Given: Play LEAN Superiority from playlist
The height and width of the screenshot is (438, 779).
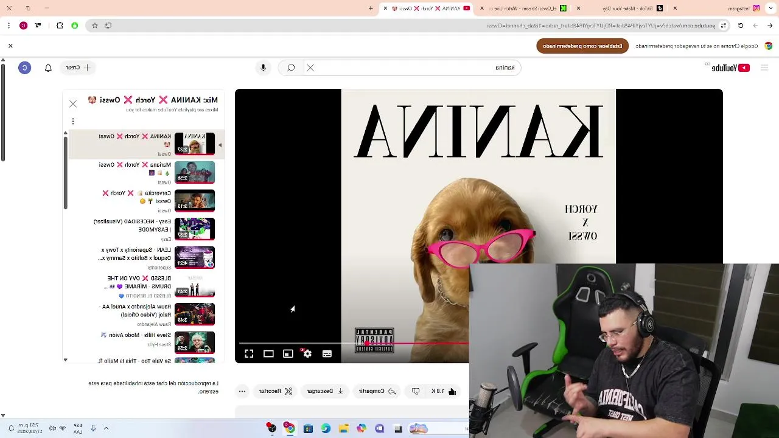Looking at the screenshot, I should pyautogui.click(x=146, y=258).
